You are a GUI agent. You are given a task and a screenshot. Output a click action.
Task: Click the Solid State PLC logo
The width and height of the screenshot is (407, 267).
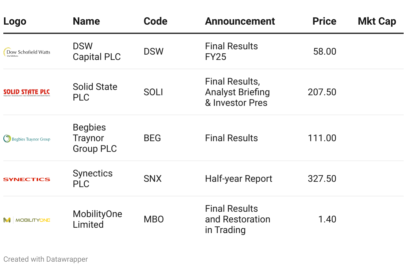point(27,92)
